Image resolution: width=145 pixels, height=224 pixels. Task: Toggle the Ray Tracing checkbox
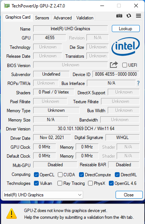coord(60,183)
